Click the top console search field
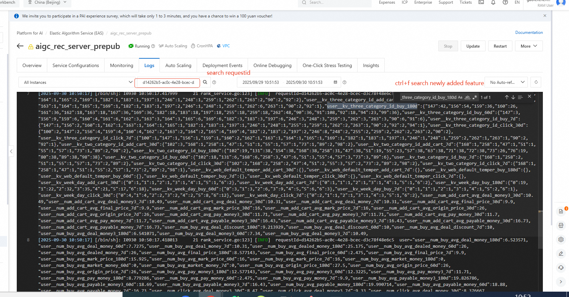This screenshot has width=569, height=297. click(x=335, y=3)
